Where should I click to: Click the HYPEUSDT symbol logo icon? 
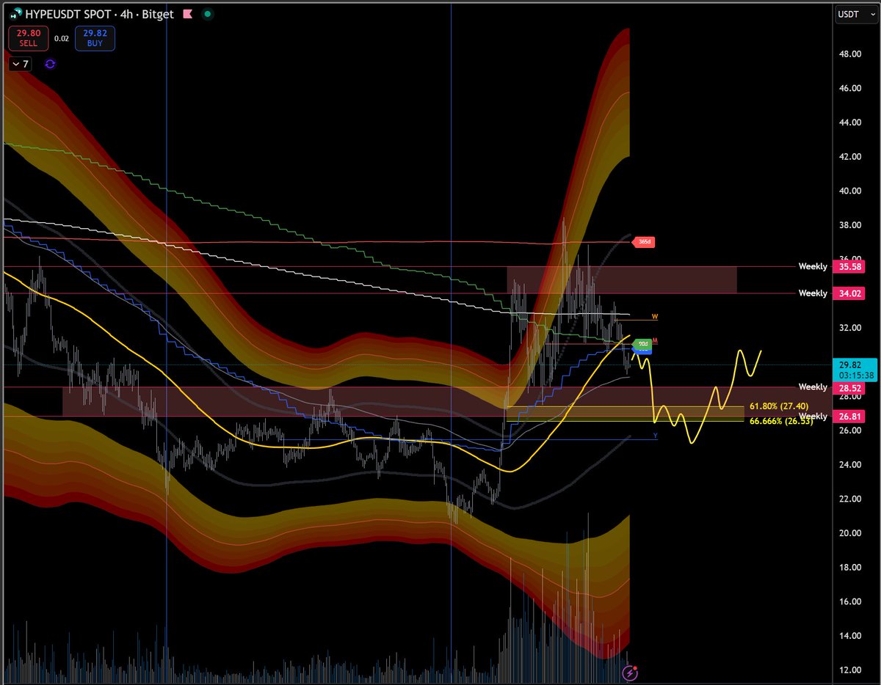(x=15, y=14)
